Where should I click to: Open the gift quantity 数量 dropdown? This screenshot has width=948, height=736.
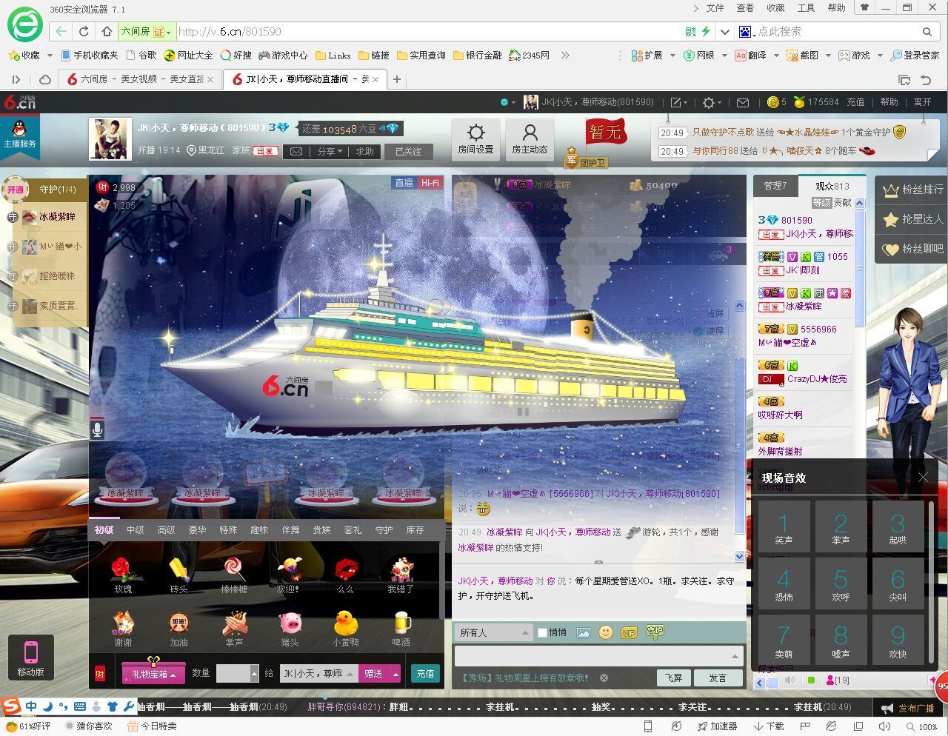[x=254, y=673]
